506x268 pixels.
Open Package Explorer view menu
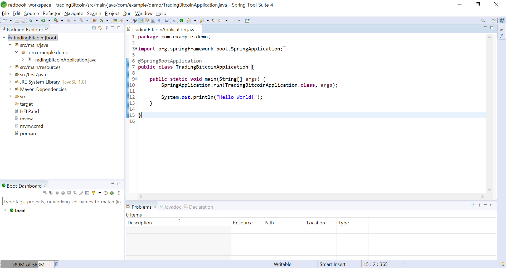[107, 28]
